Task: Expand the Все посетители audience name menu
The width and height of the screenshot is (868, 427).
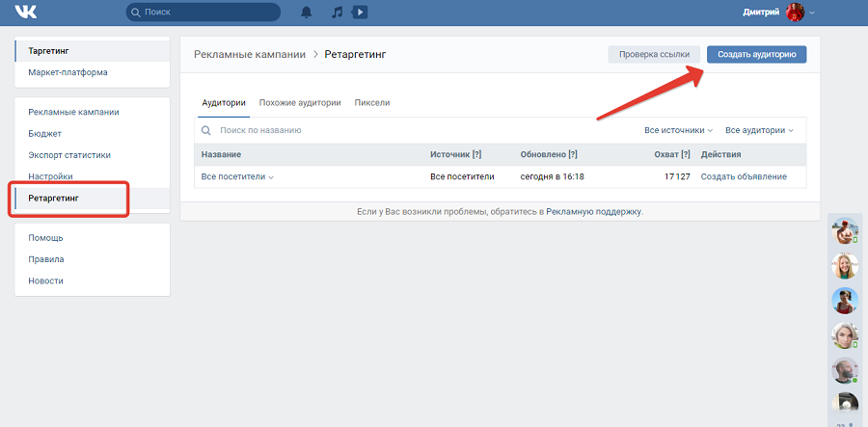Action: point(237,177)
